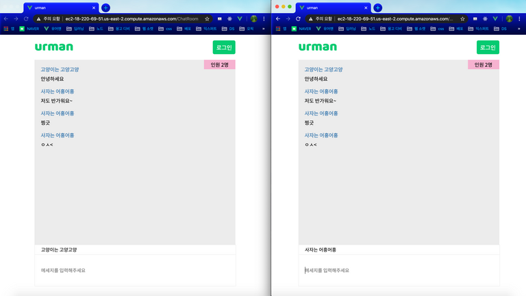Open the Chrome three-dot menu in left window

click(264, 18)
